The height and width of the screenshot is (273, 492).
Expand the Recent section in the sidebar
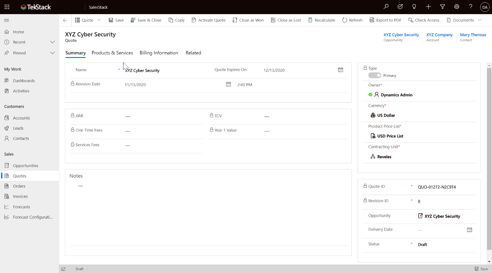click(52, 42)
